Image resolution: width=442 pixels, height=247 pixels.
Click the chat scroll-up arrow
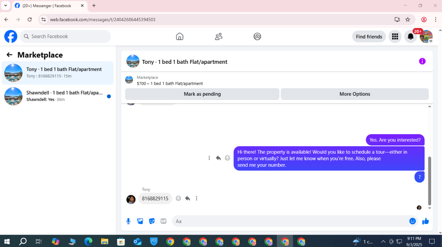[x=430, y=107]
